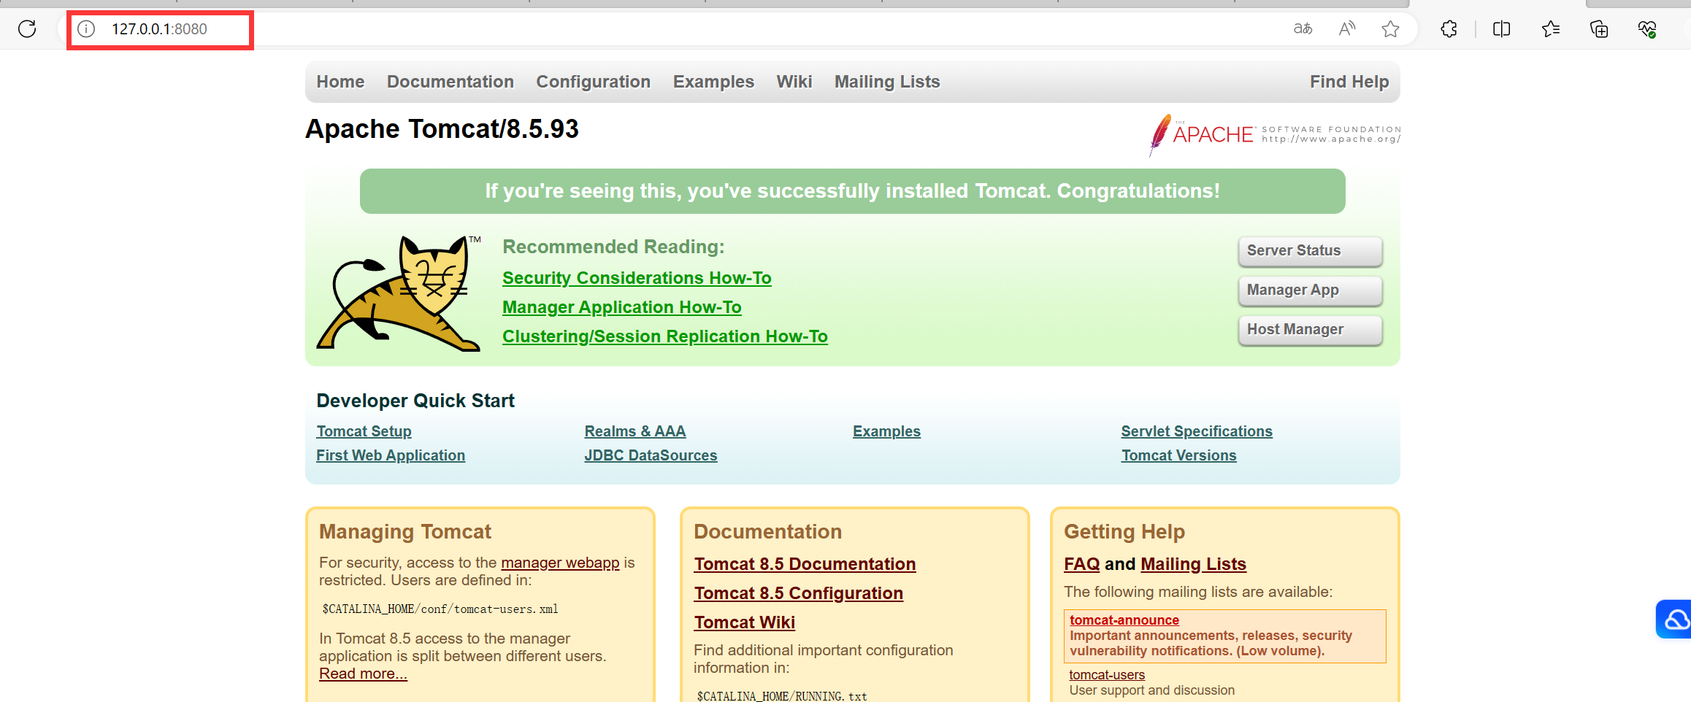Open the Collections icon
The image size is (1691, 702).
point(1599,29)
